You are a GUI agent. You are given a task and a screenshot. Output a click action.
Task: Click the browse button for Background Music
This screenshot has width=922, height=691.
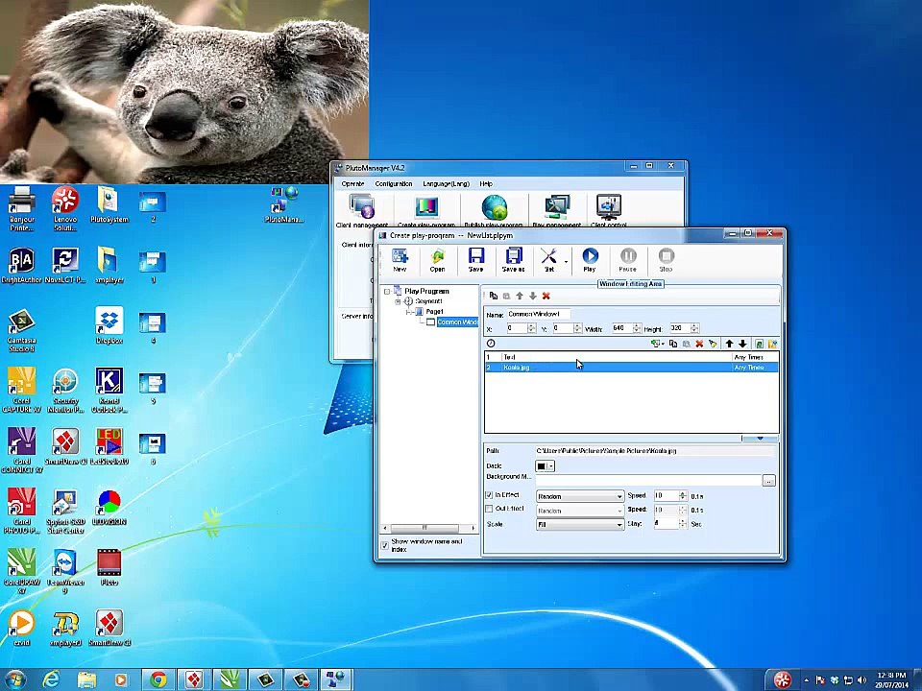coord(768,480)
